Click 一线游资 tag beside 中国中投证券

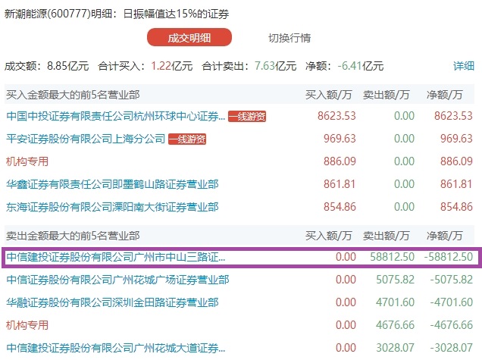coord(247,117)
